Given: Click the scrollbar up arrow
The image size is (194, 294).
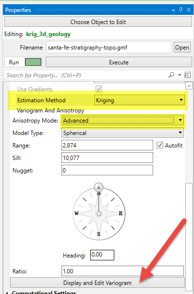Looking at the screenshot, I should (188, 86).
